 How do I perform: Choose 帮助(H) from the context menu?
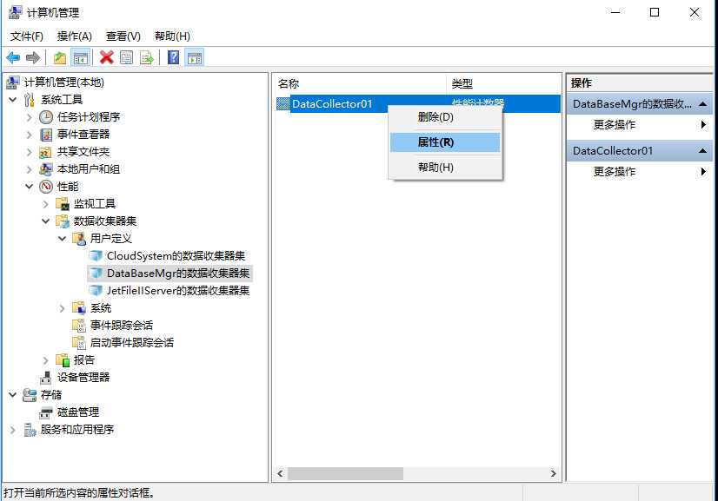(x=445, y=167)
